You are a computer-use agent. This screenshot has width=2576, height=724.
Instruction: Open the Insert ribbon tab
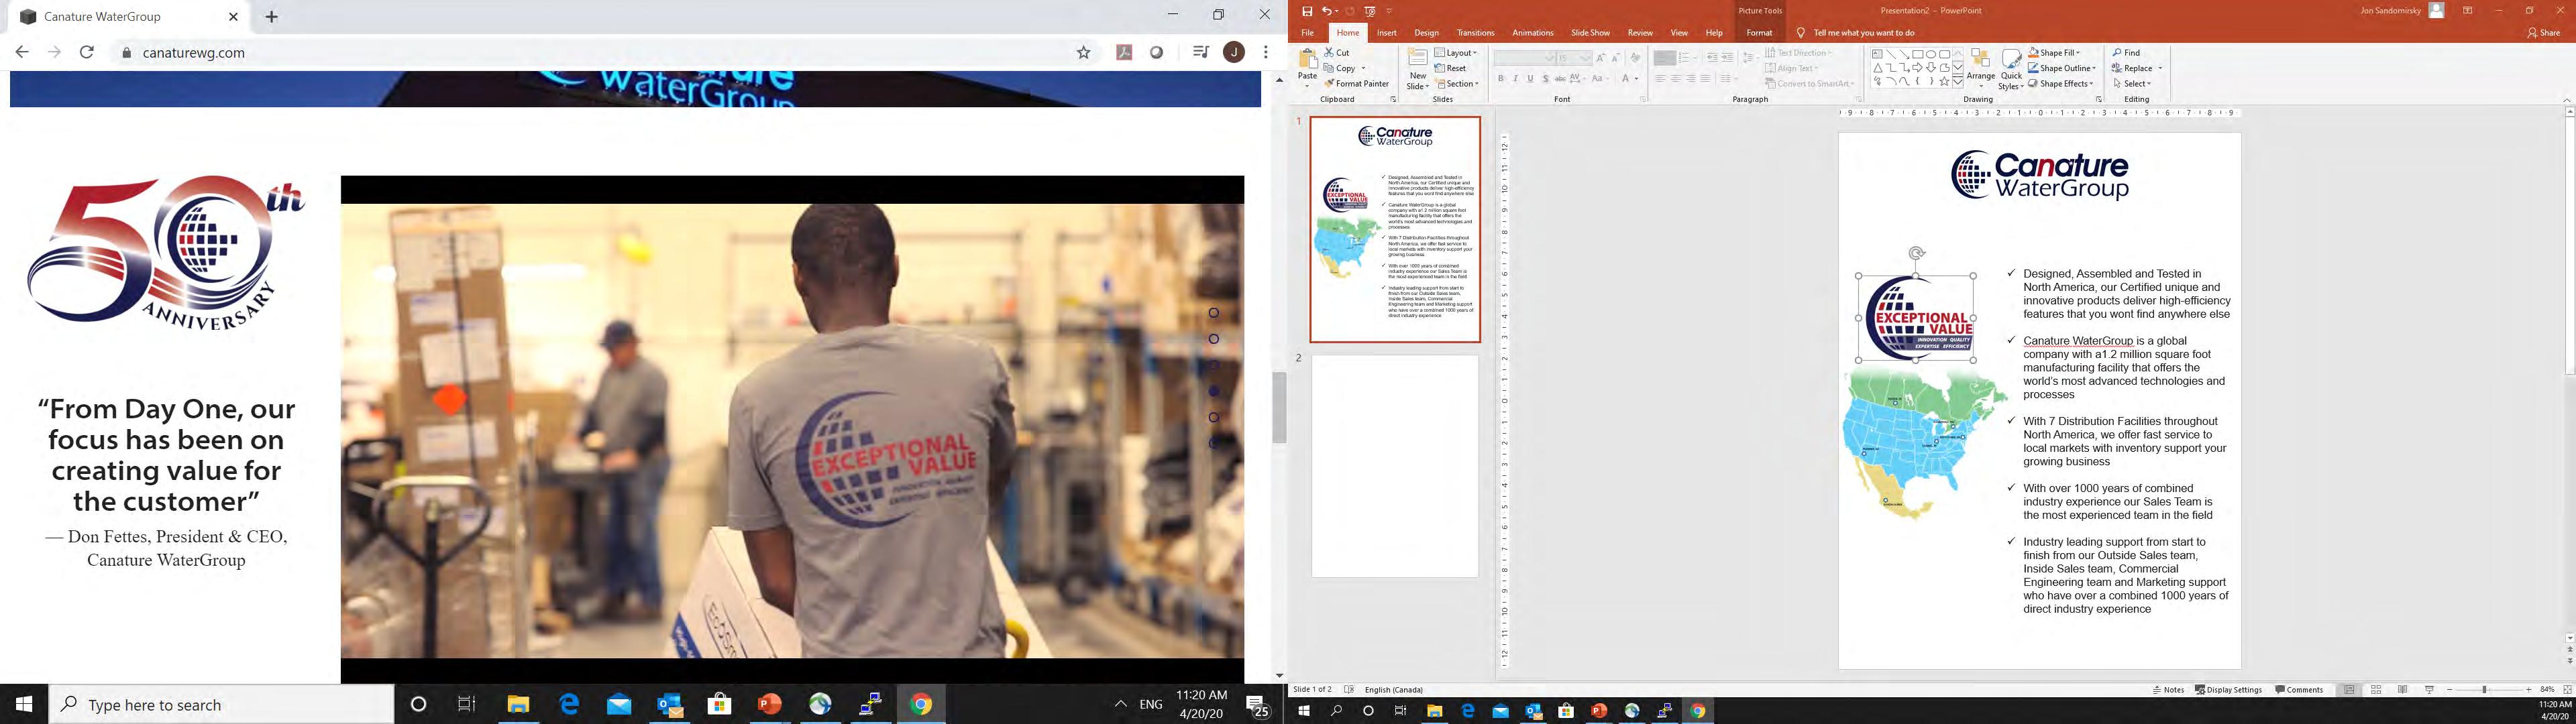[x=1386, y=33]
